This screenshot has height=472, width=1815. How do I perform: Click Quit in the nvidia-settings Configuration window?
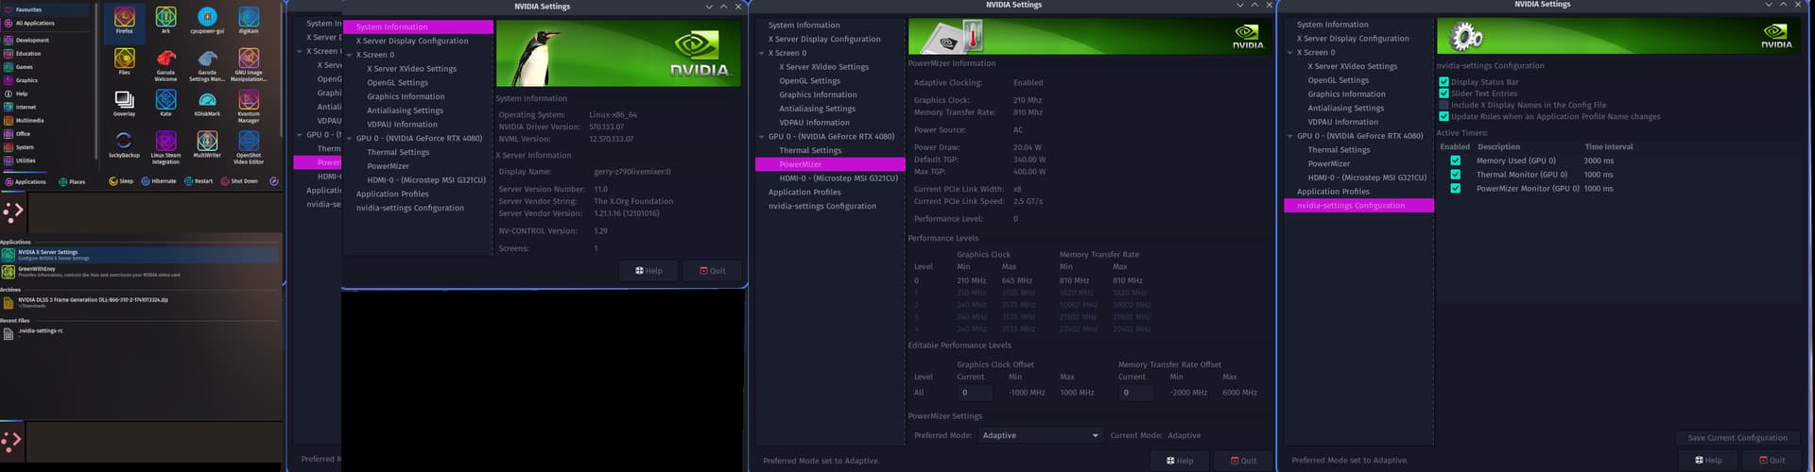pyautogui.click(x=1772, y=460)
